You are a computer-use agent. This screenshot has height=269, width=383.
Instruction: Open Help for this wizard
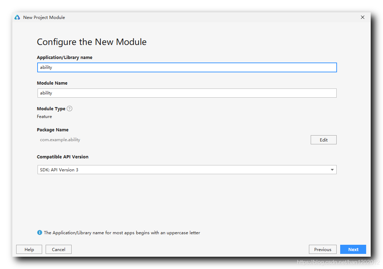tap(29, 249)
